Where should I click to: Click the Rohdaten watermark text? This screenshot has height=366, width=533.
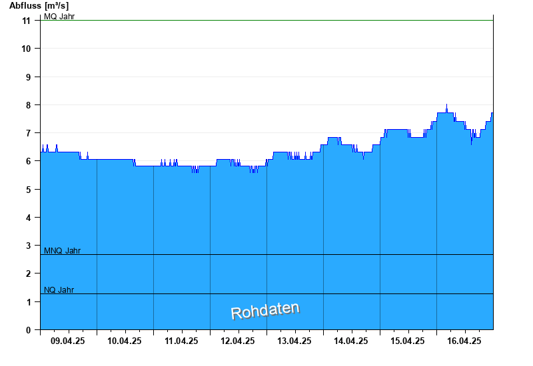[265, 311]
